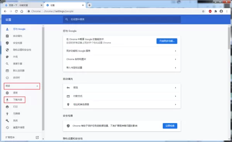
Task: Click the forward navigation arrow
Action: (x=11, y=11)
